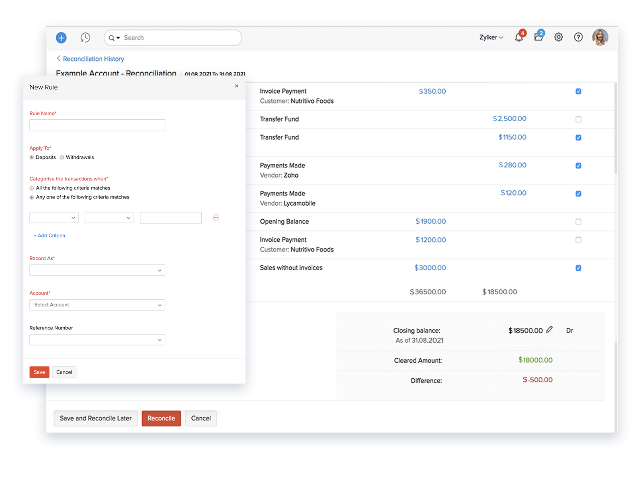Open the notifications bell icon
643x482 pixels.
(519, 37)
